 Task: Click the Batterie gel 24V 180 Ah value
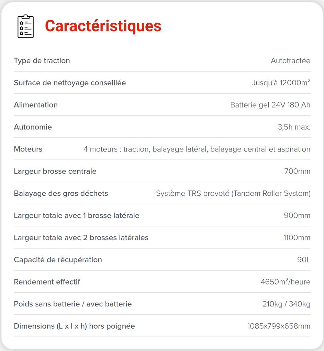point(270,105)
